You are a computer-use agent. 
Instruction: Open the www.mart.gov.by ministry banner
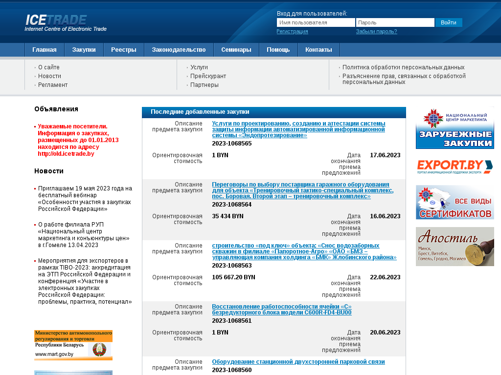pyautogui.click(x=73, y=345)
